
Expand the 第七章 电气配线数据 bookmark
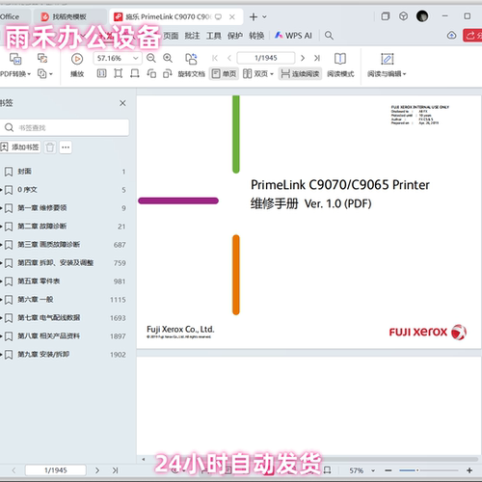tap(1, 318)
